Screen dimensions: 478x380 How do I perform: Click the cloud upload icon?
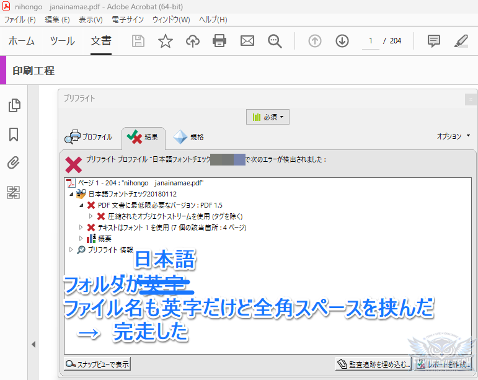(x=193, y=41)
